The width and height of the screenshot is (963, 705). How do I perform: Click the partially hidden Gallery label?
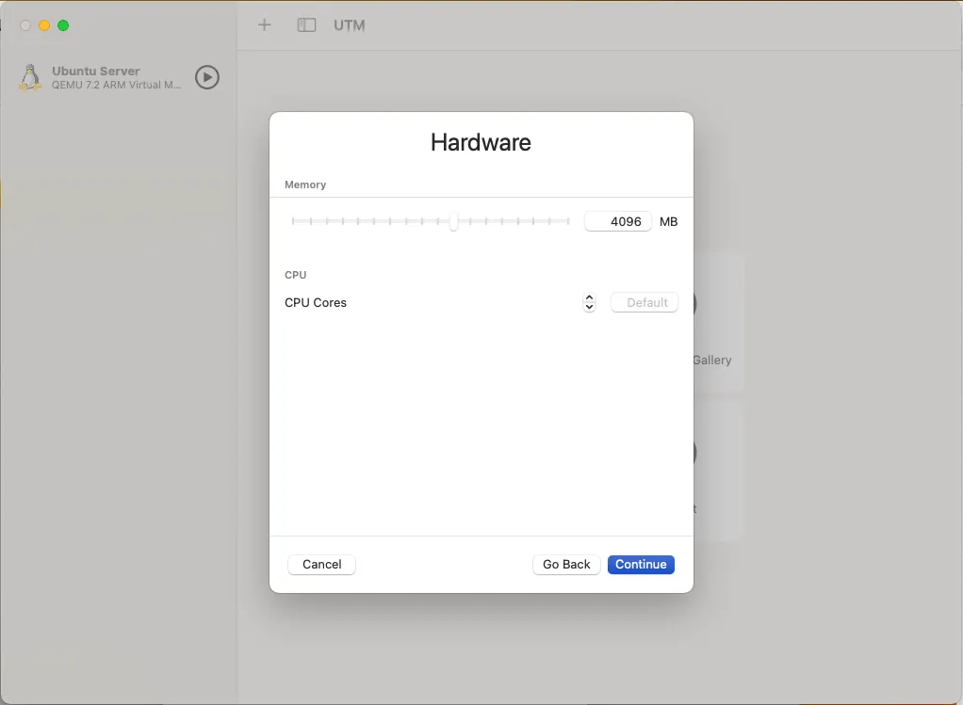[712, 361]
